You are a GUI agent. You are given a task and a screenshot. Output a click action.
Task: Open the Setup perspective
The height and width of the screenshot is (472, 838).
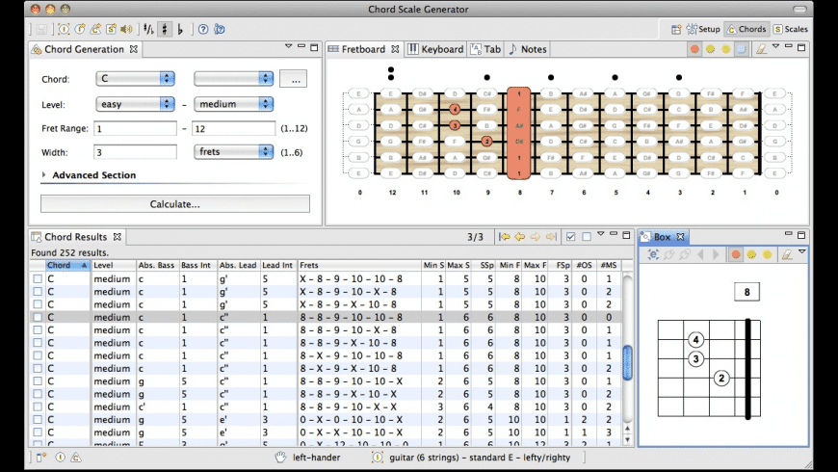coord(704,29)
